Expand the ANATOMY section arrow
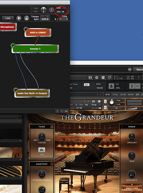This screenshot has height=193, width=143. (x=52, y=164)
